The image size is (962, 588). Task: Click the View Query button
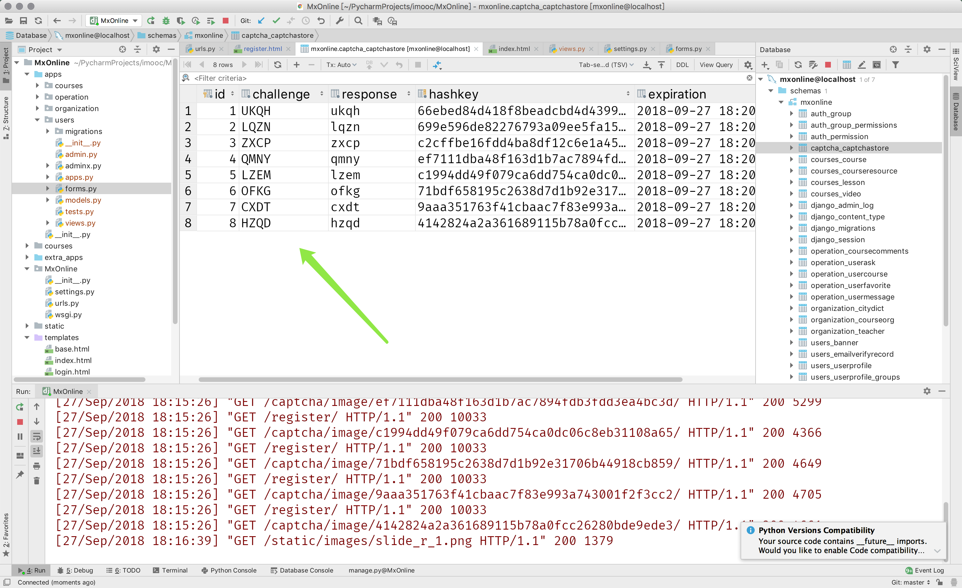(x=716, y=65)
